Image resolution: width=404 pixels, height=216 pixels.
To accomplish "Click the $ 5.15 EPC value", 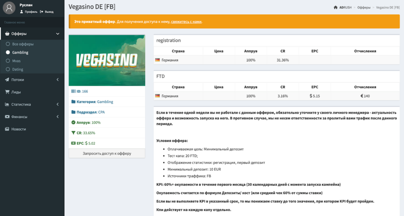I will 314,96.
